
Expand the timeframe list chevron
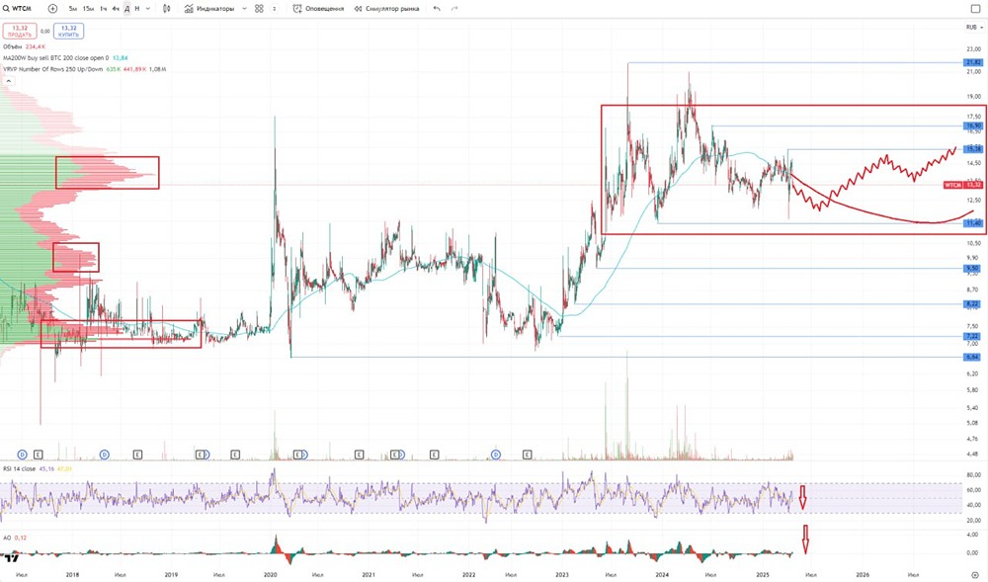[x=148, y=9]
